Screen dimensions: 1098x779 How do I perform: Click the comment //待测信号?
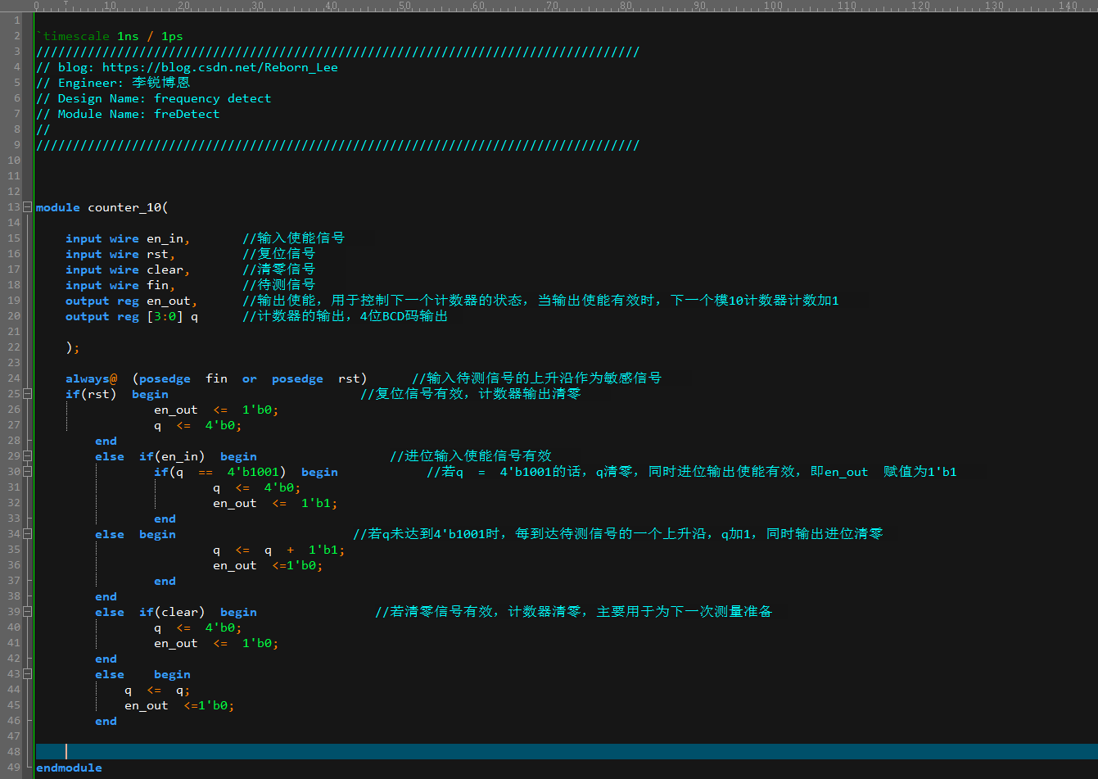[278, 285]
